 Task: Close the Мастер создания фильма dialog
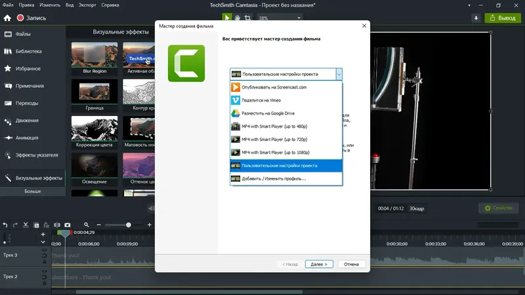[364, 26]
